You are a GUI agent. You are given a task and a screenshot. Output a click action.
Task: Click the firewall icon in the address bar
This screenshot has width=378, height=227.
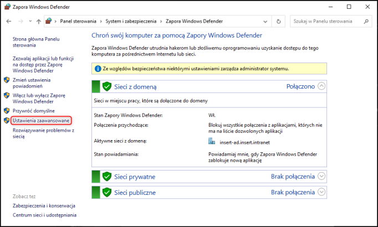(x=49, y=21)
